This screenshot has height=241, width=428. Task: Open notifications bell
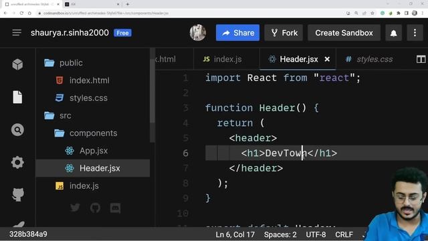[393, 33]
